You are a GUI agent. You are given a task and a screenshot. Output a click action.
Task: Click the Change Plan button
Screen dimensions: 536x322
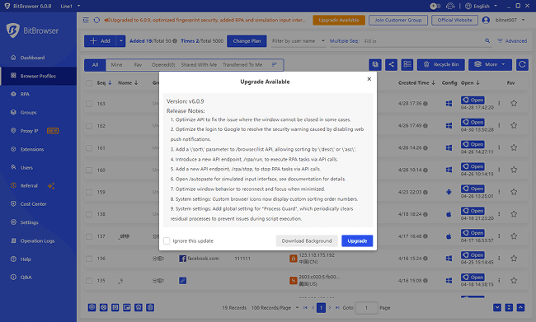[x=247, y=41]
